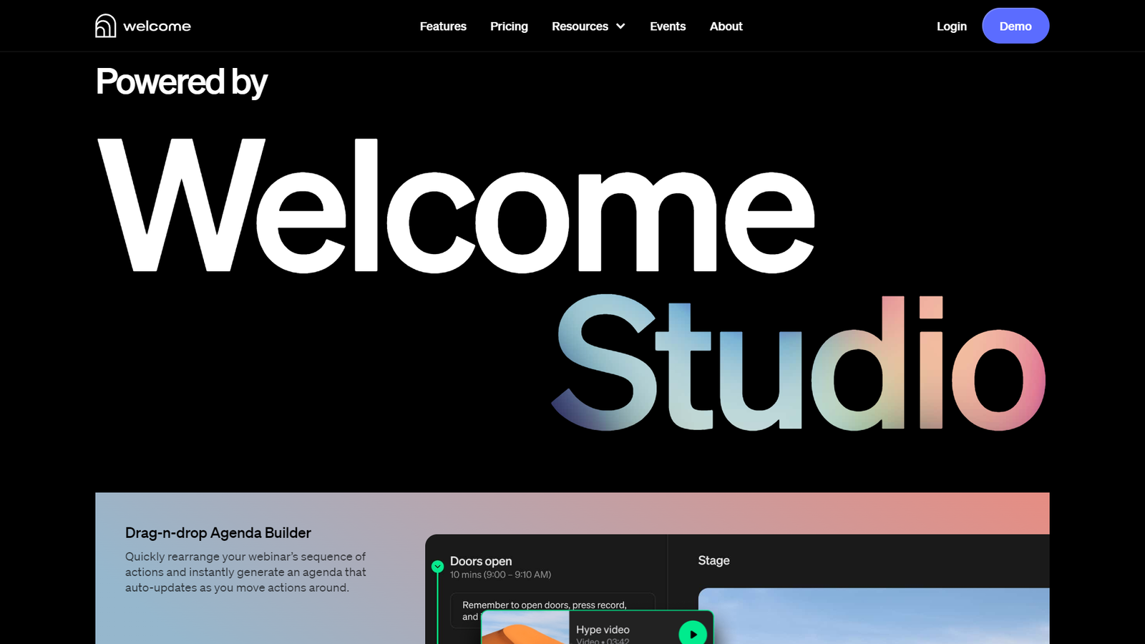Visit the About page
This screenshot has height=644, width=1145.
tap(726, 26)
